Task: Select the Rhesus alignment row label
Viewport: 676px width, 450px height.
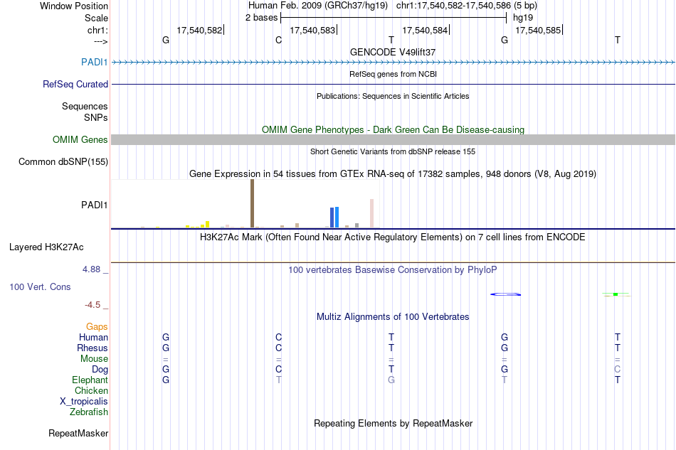Action: [x=93, y=348]
